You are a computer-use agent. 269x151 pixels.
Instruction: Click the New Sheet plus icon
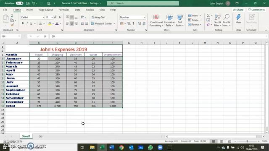(x=41, y=136)
